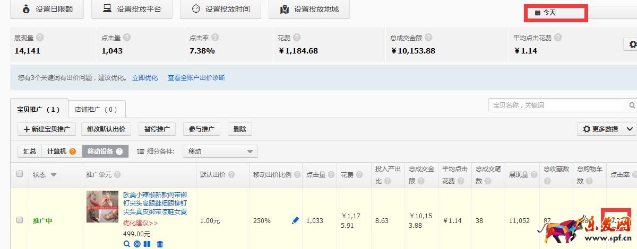Click the orange help icon beside 计算机
637x249 pixels.
point(73,152)
